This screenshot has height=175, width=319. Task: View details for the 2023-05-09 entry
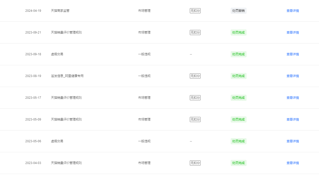(293, 119)
